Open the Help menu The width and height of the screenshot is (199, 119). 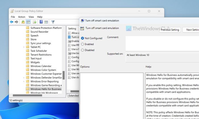[x=40, y=17]
